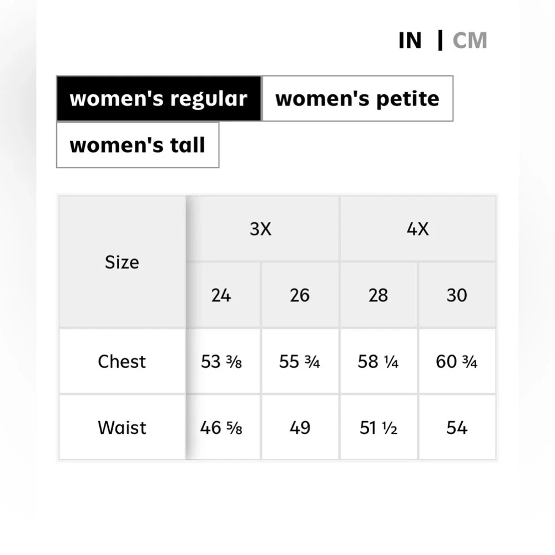Click chest value 60 3/4
This screenshot has height=555, width=555.
click(457, 361)
